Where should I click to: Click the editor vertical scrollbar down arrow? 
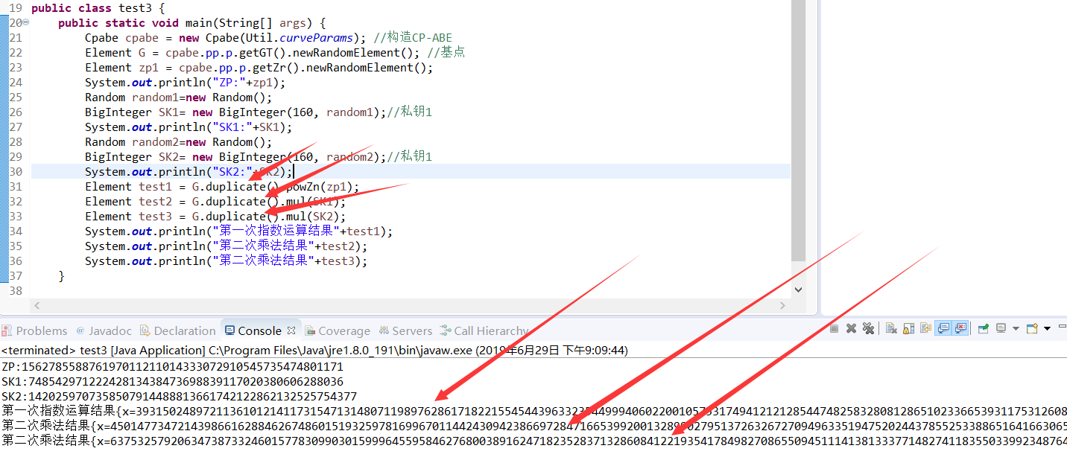[x=798, y=290]
